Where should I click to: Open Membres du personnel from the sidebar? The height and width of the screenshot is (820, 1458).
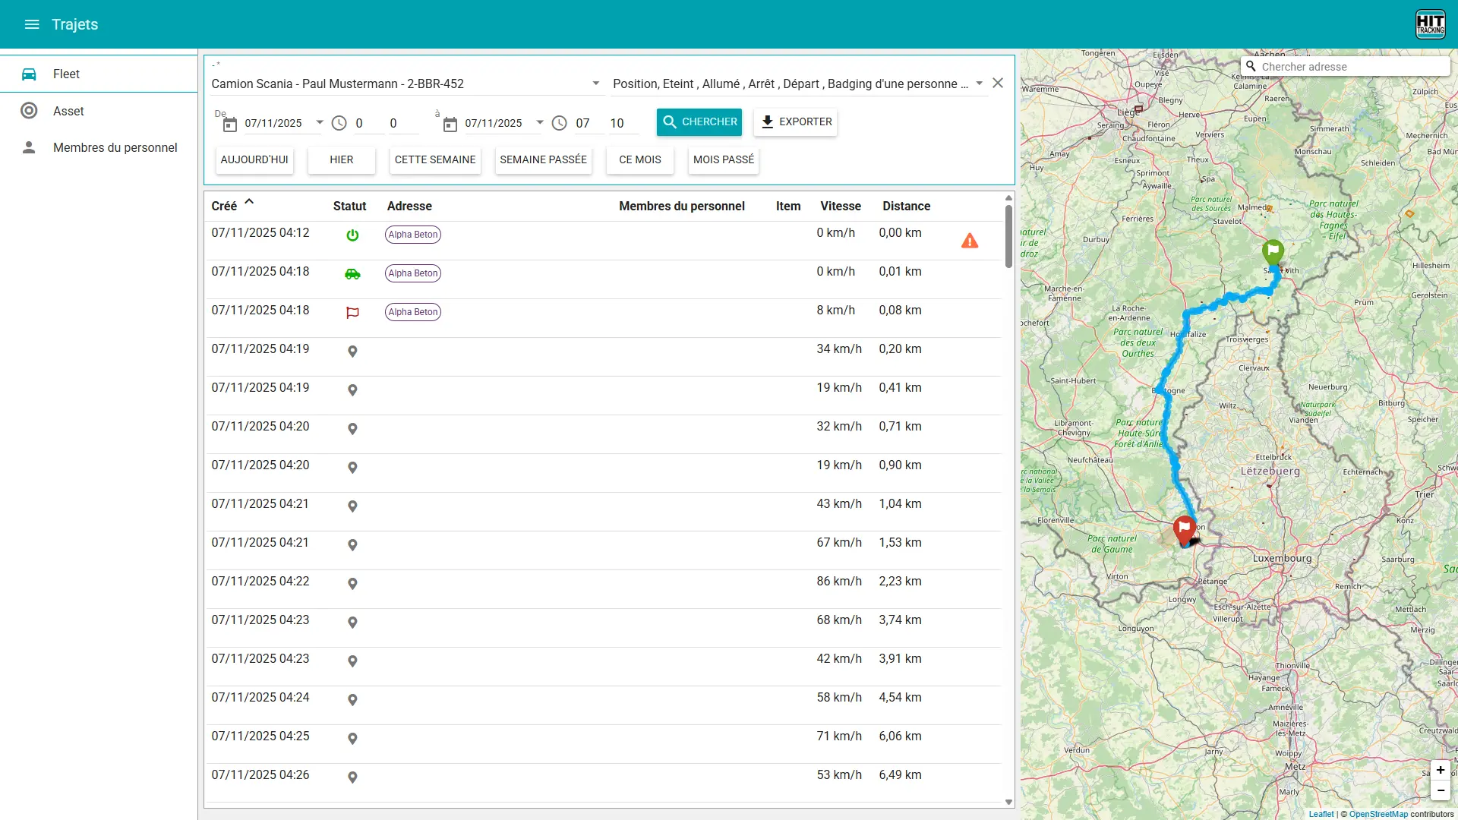pyautogui.click(x=115, y=147)
